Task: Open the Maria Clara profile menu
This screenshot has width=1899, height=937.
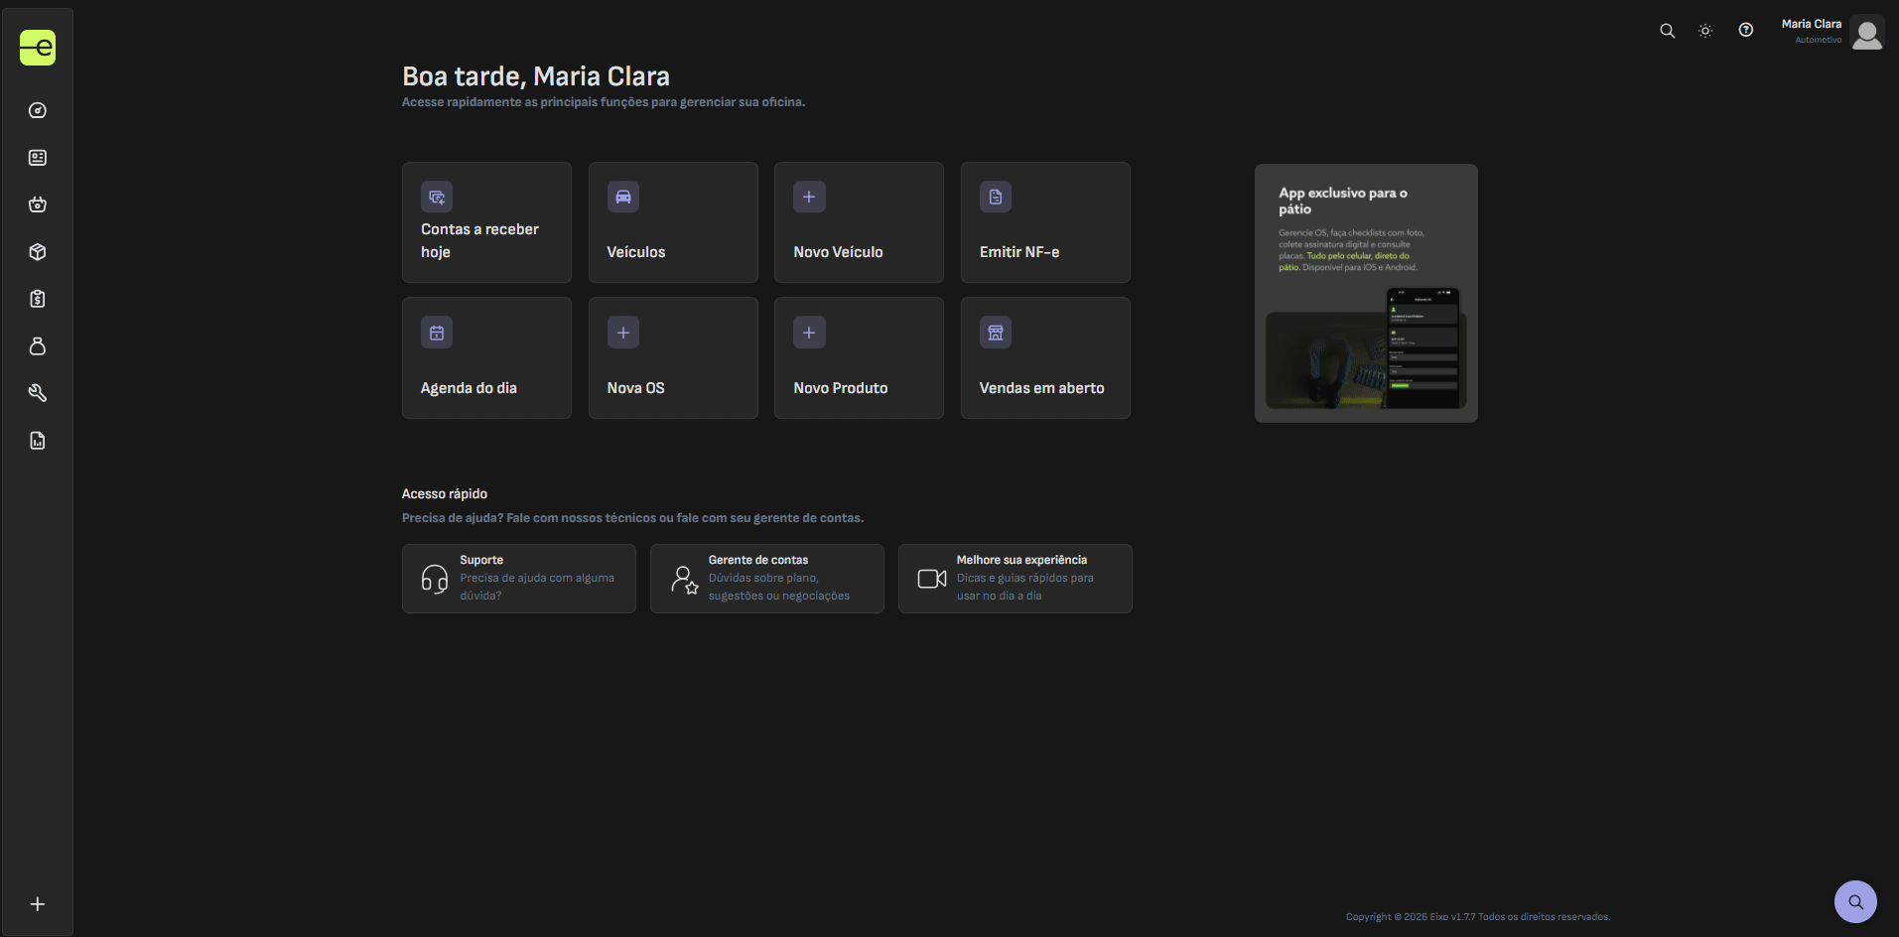Action: click(x=1831, y=32)
